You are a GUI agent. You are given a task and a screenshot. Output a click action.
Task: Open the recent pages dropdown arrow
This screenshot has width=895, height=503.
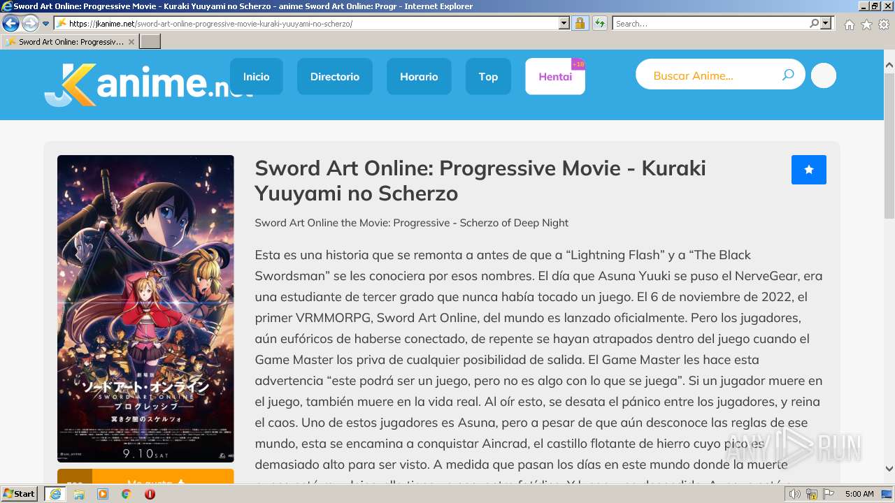coord(45,24)
